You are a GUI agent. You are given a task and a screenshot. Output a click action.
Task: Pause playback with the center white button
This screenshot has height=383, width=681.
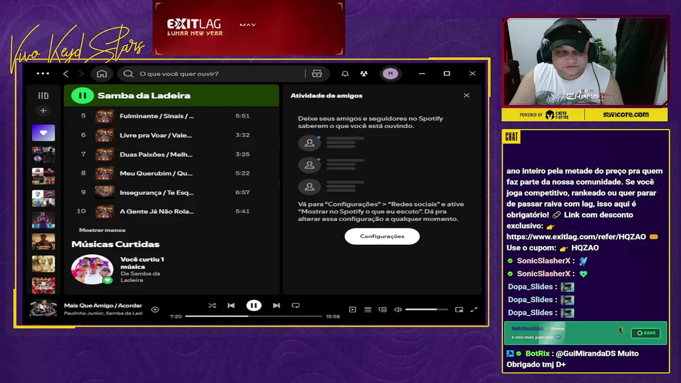[254, 305]
